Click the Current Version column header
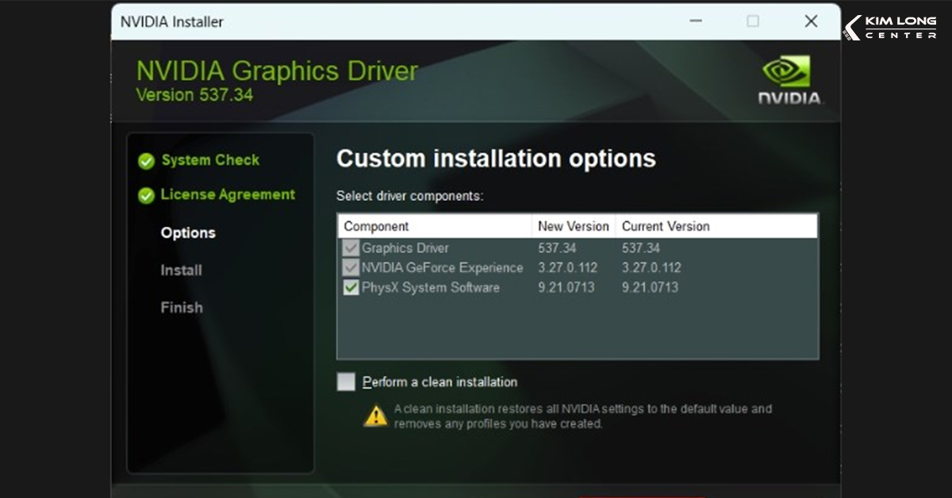This screenshot has width=952, height=498. coord(663,226)
